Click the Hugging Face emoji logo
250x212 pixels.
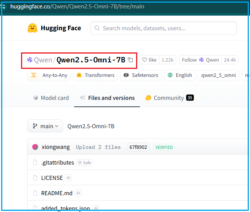32,28
